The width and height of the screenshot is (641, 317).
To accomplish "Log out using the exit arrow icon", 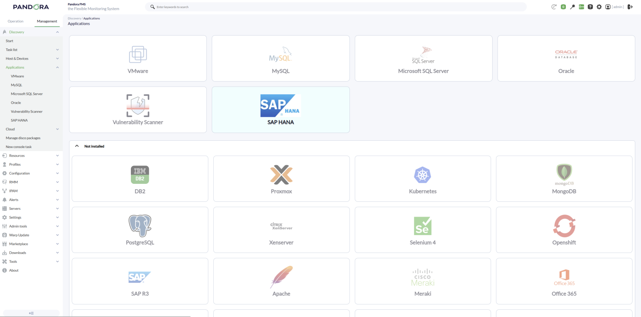I will (630, 7).
